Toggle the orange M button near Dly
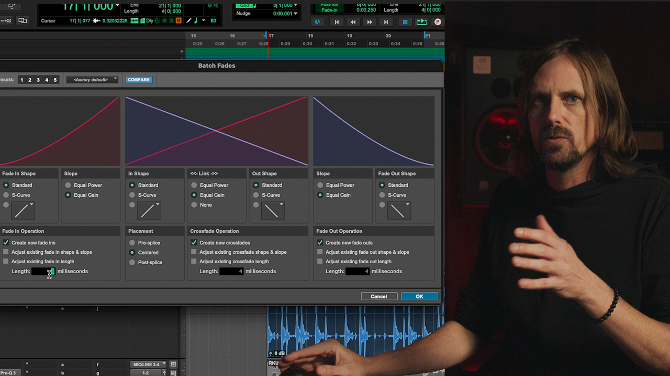The width and height of the screenshot is (670, 376). 178,21
